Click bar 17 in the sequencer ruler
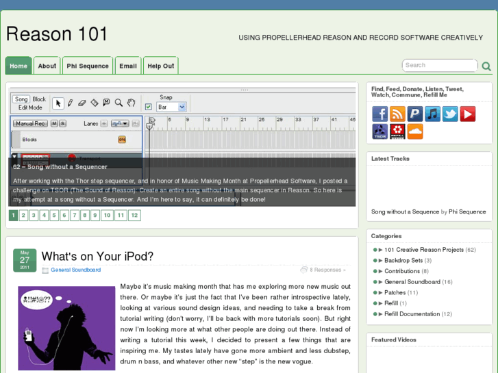This screenshot has height=373, width=498. point(225,120)
